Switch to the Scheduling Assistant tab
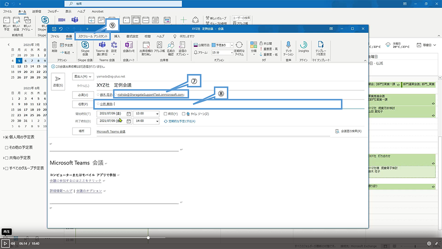 [93, 36]
